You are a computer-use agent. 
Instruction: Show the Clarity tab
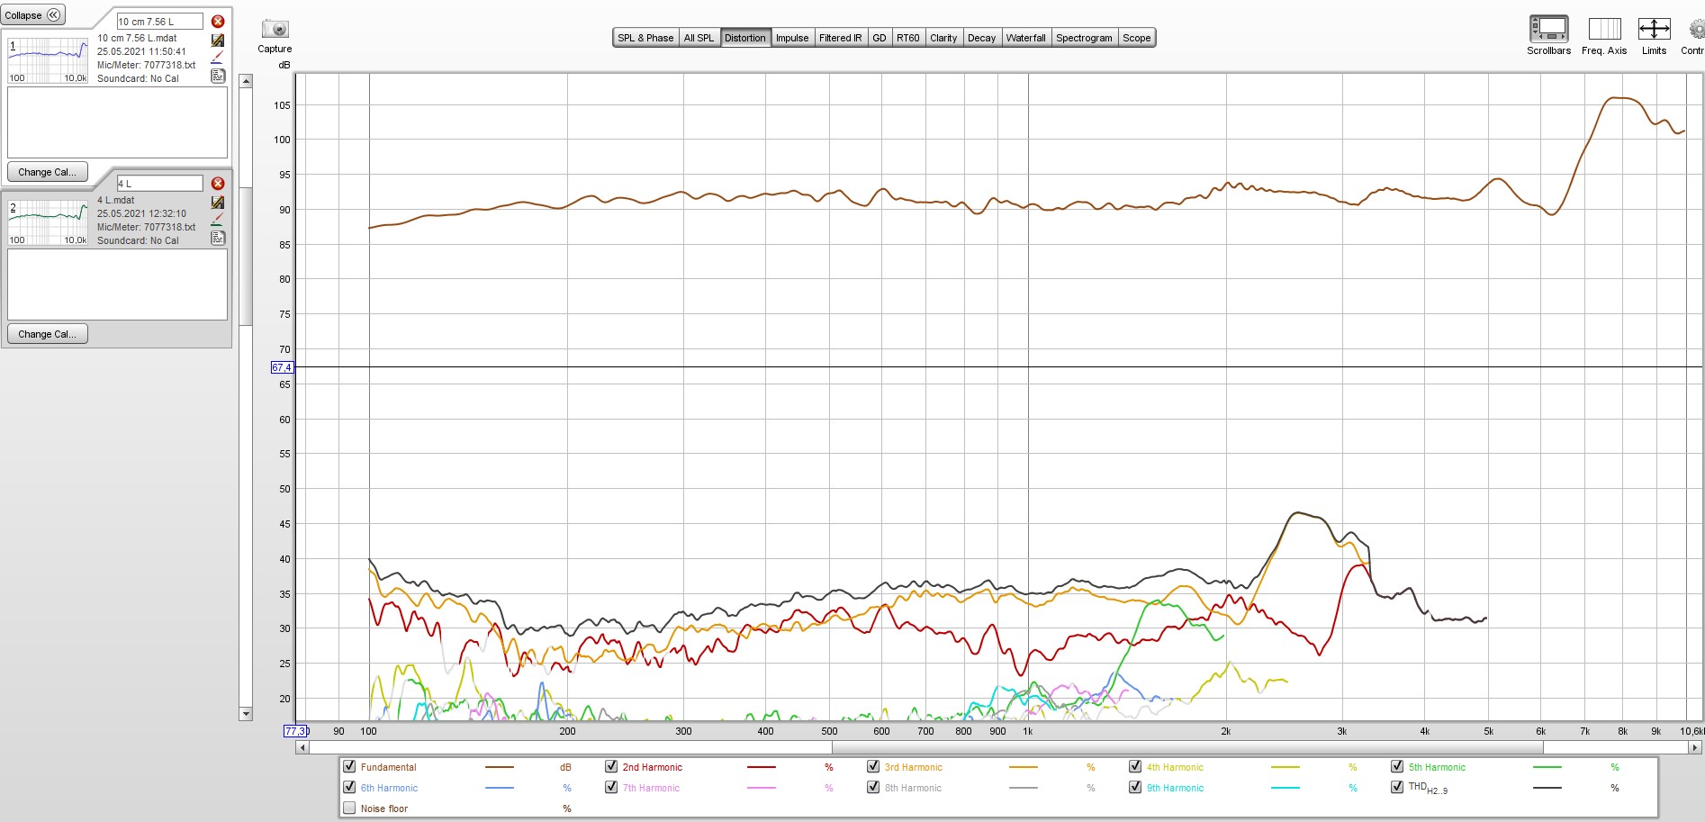(943, 38)
